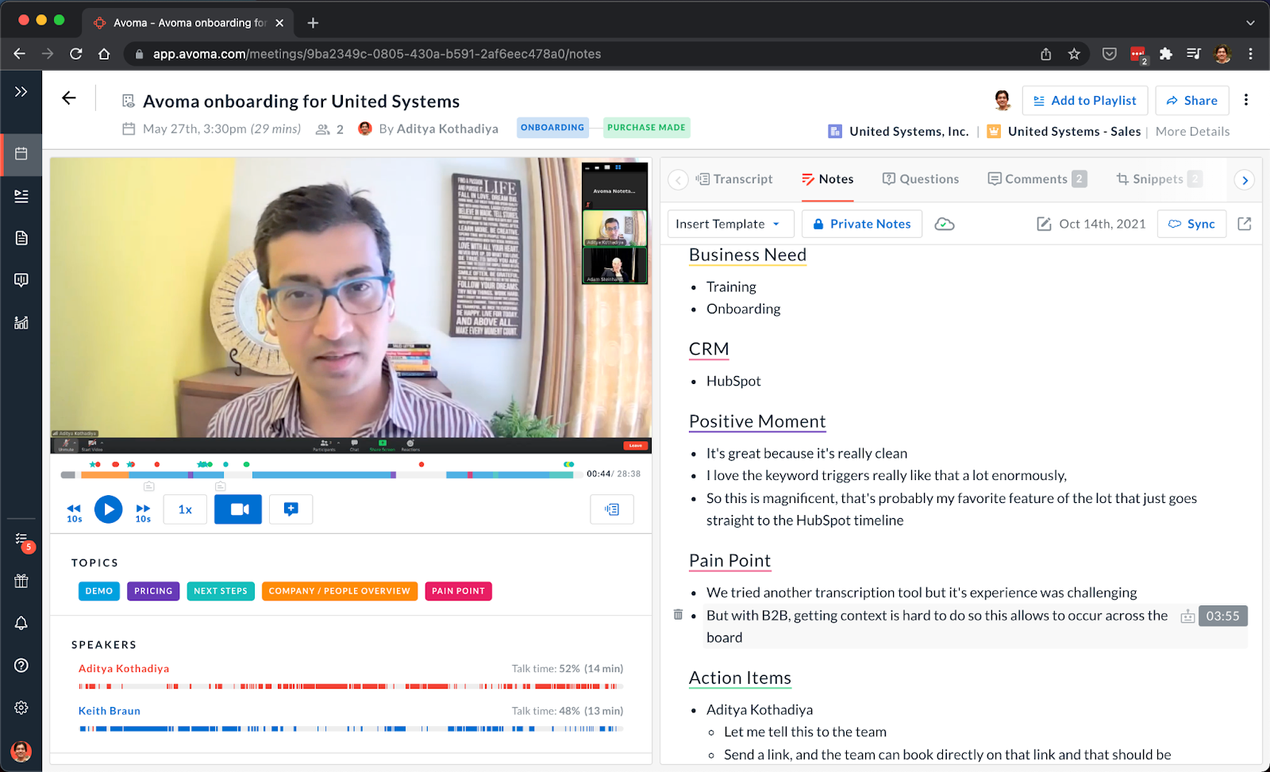Viewport: 1270px width, 772px height.
Task: Switch to the Notes tab
Action: pyautogui.click(x=827, y=179)
